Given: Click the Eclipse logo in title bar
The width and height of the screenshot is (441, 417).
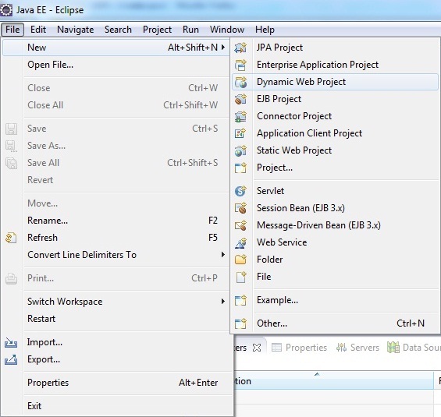Looking at the screenshot, I should 6,10.
